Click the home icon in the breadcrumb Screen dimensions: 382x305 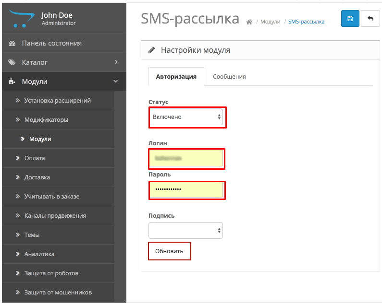coord(249,22)
